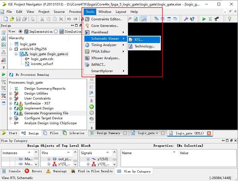Open the Errors tab at the bottom

34,171
